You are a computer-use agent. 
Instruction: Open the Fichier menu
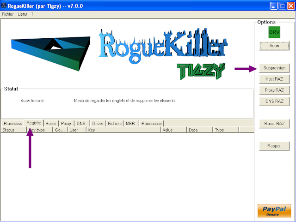pyautogui.click(x=8, y=14)
